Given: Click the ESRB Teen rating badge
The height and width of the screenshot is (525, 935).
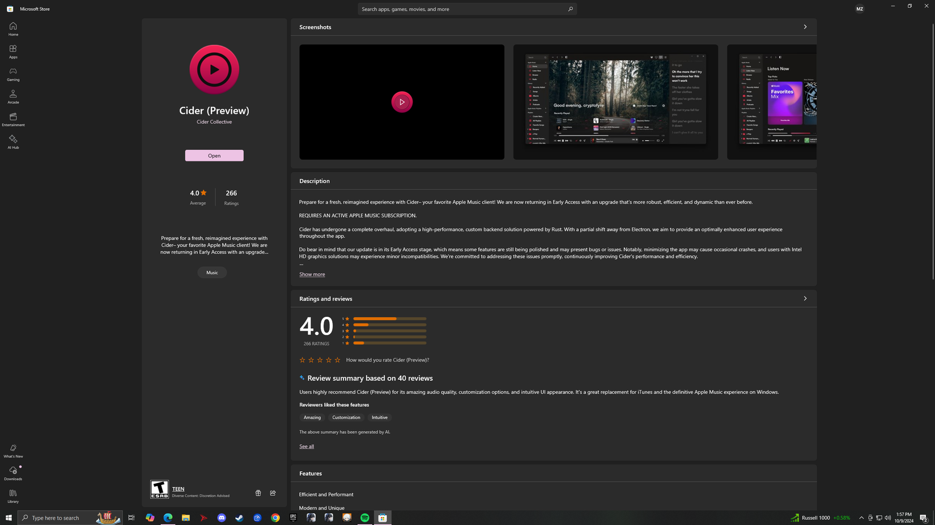Looking at the screenshot, I should pyautogui.click(x=159, y=489).
